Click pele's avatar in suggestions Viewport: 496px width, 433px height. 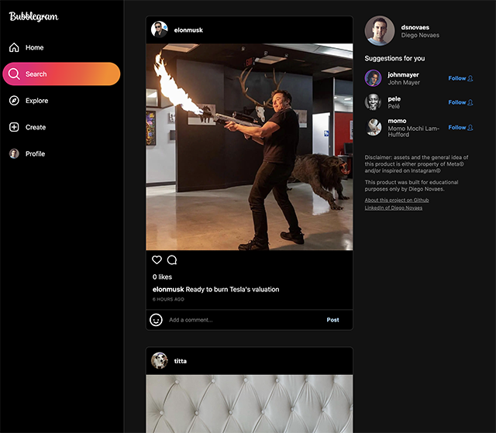pos(374,102)
